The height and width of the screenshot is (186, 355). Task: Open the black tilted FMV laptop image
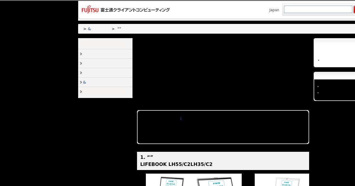point(172,181)
